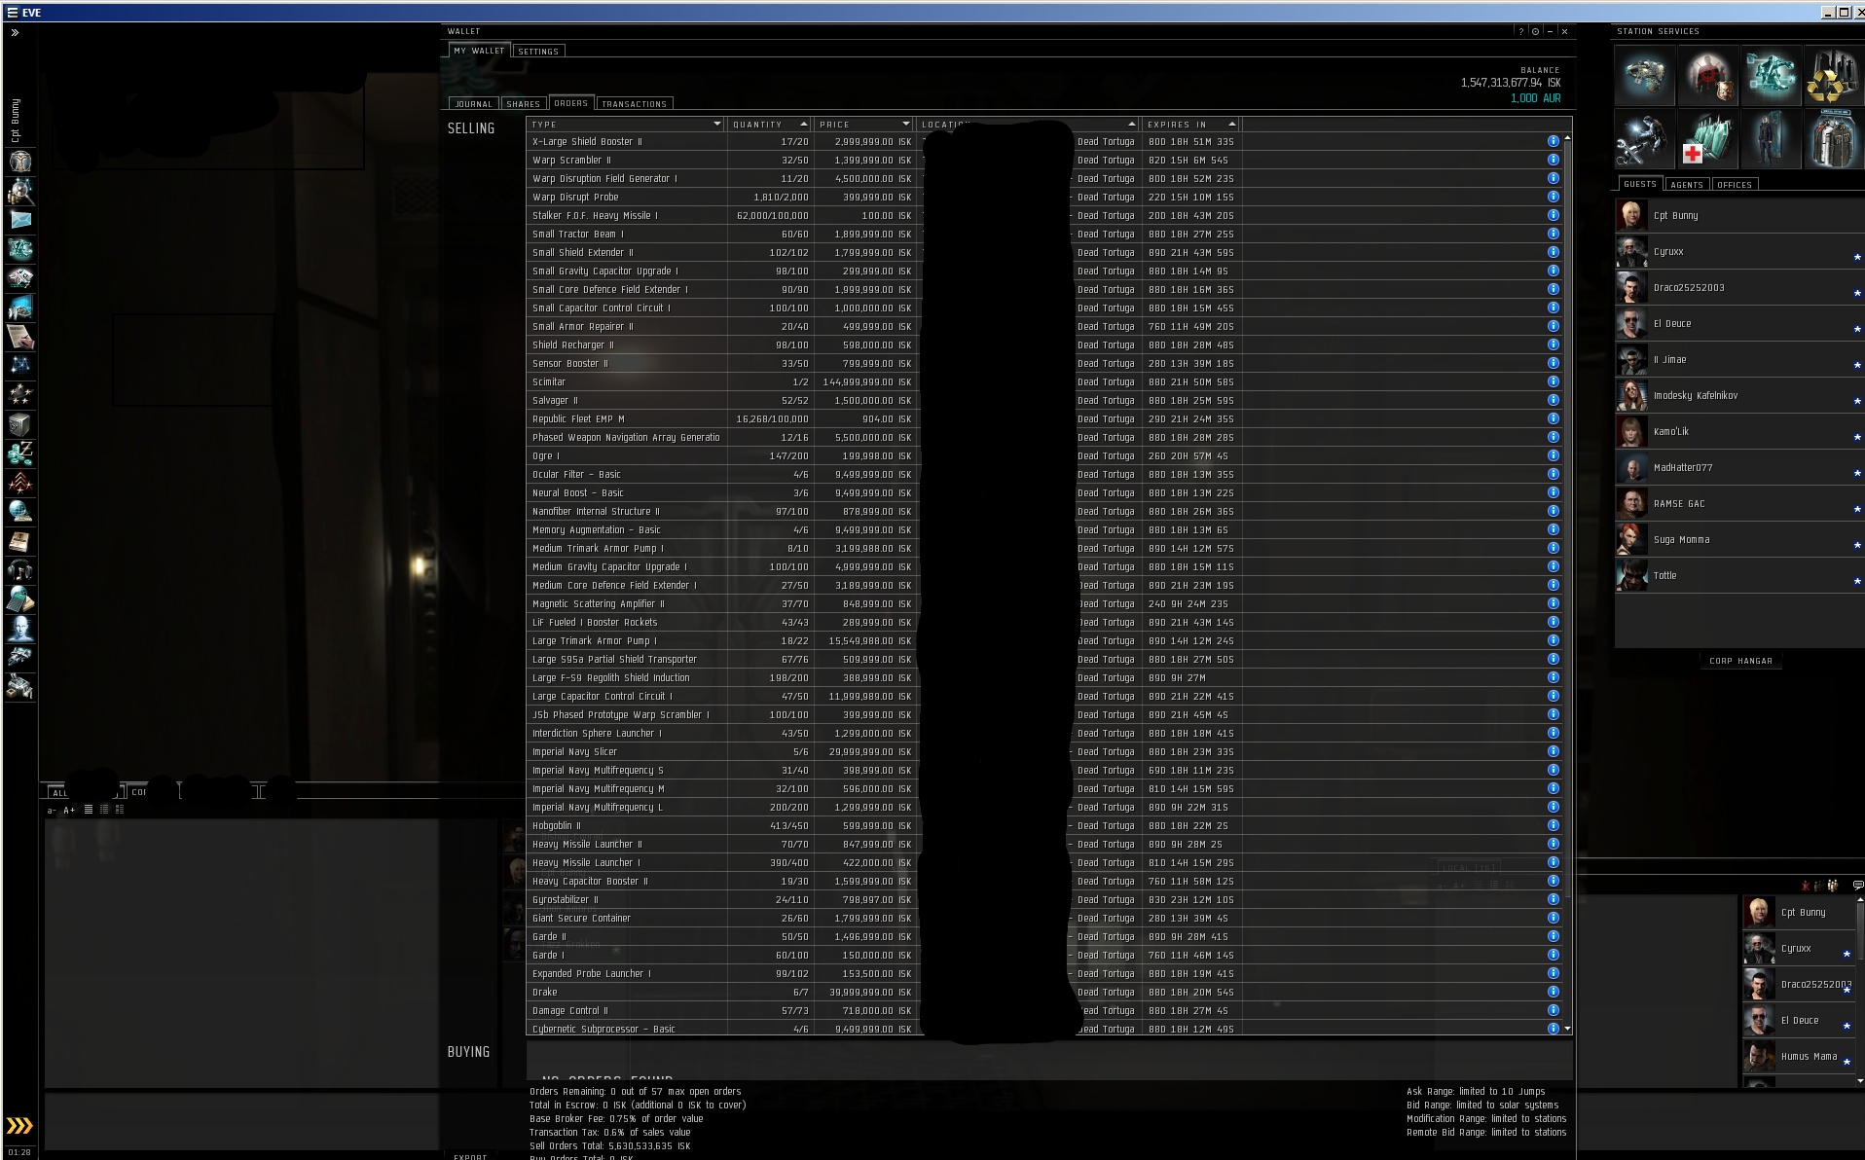Image resolution: width=1865 pixels, height=1160 pixels.
Task: Sort orders by the Quantity column arrow
Action: pyautogui.click(x=804, y=124)
